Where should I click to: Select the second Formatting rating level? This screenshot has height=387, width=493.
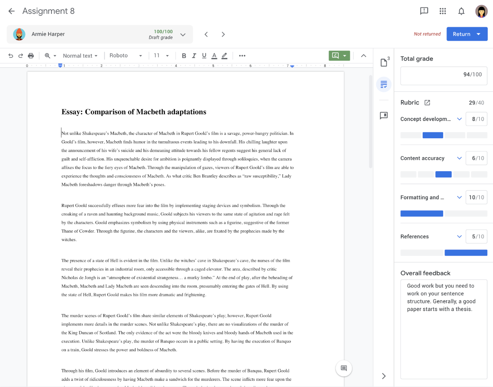(466, 213)
